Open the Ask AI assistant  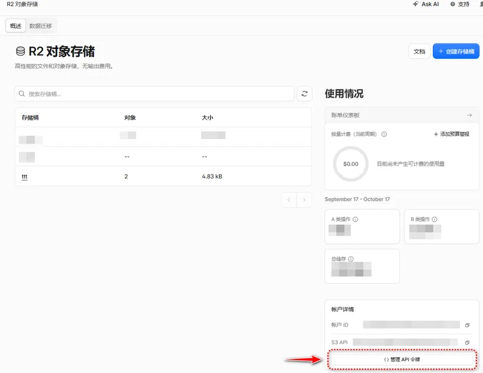click(x=426, y=4)
